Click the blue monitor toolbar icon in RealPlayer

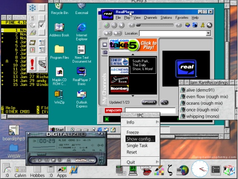pos(195,25)
